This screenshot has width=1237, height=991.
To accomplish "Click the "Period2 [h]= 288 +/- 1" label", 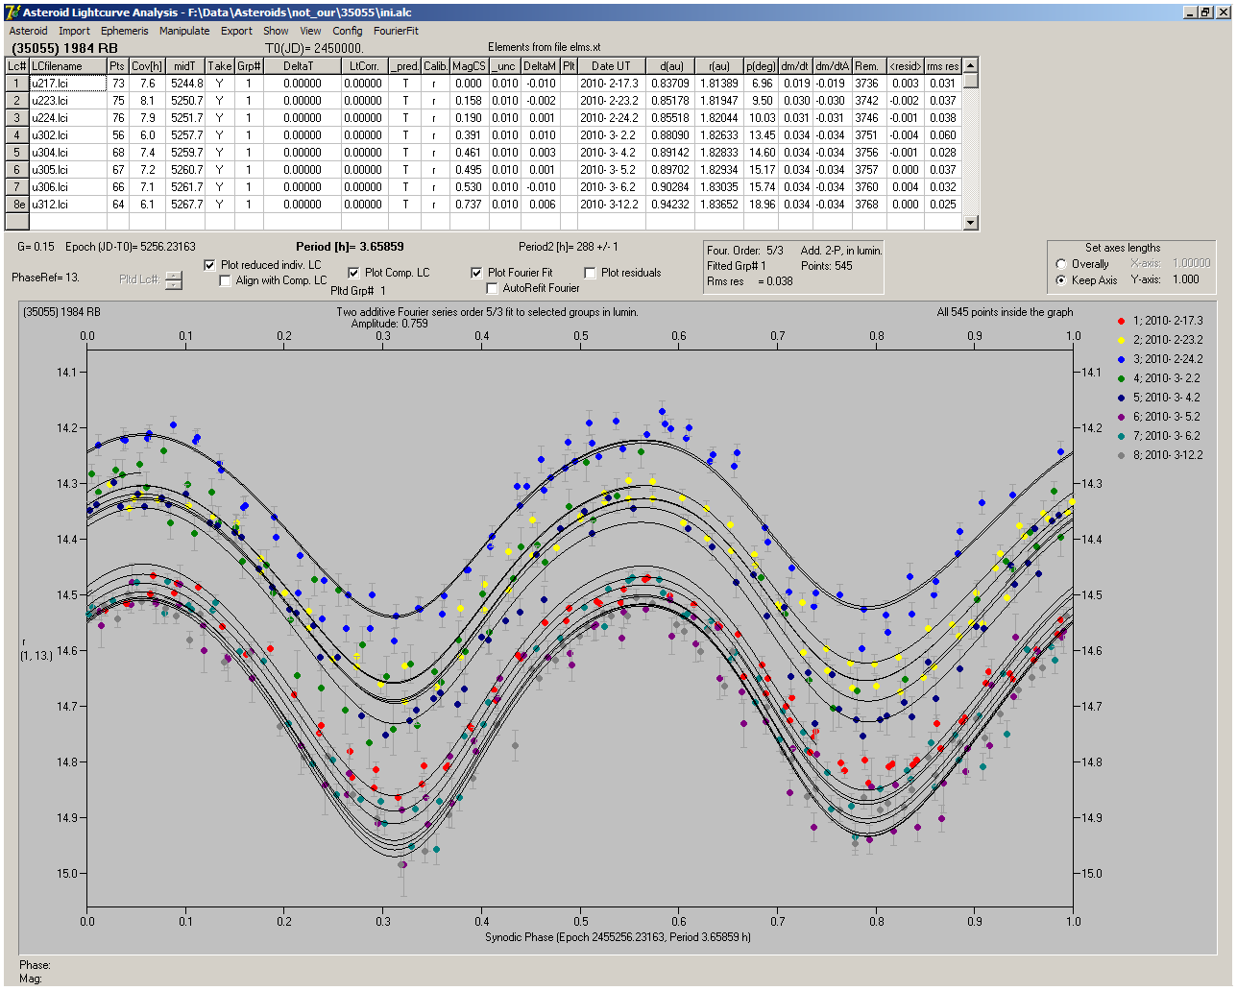I will (x=569, y=247).
